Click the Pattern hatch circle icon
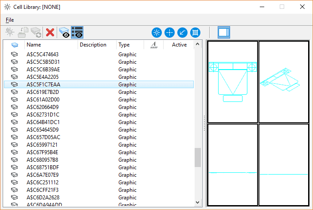The image size is (313, 210). 195,32
